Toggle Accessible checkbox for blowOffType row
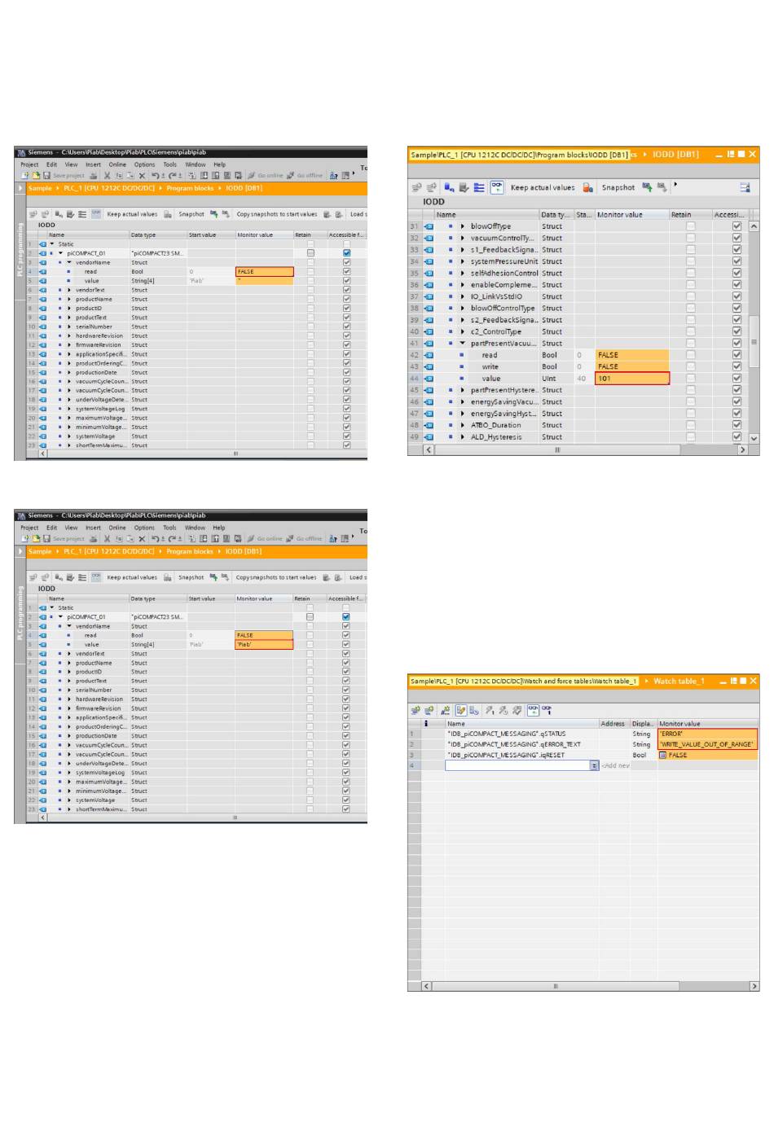 [x=737, y=226]
